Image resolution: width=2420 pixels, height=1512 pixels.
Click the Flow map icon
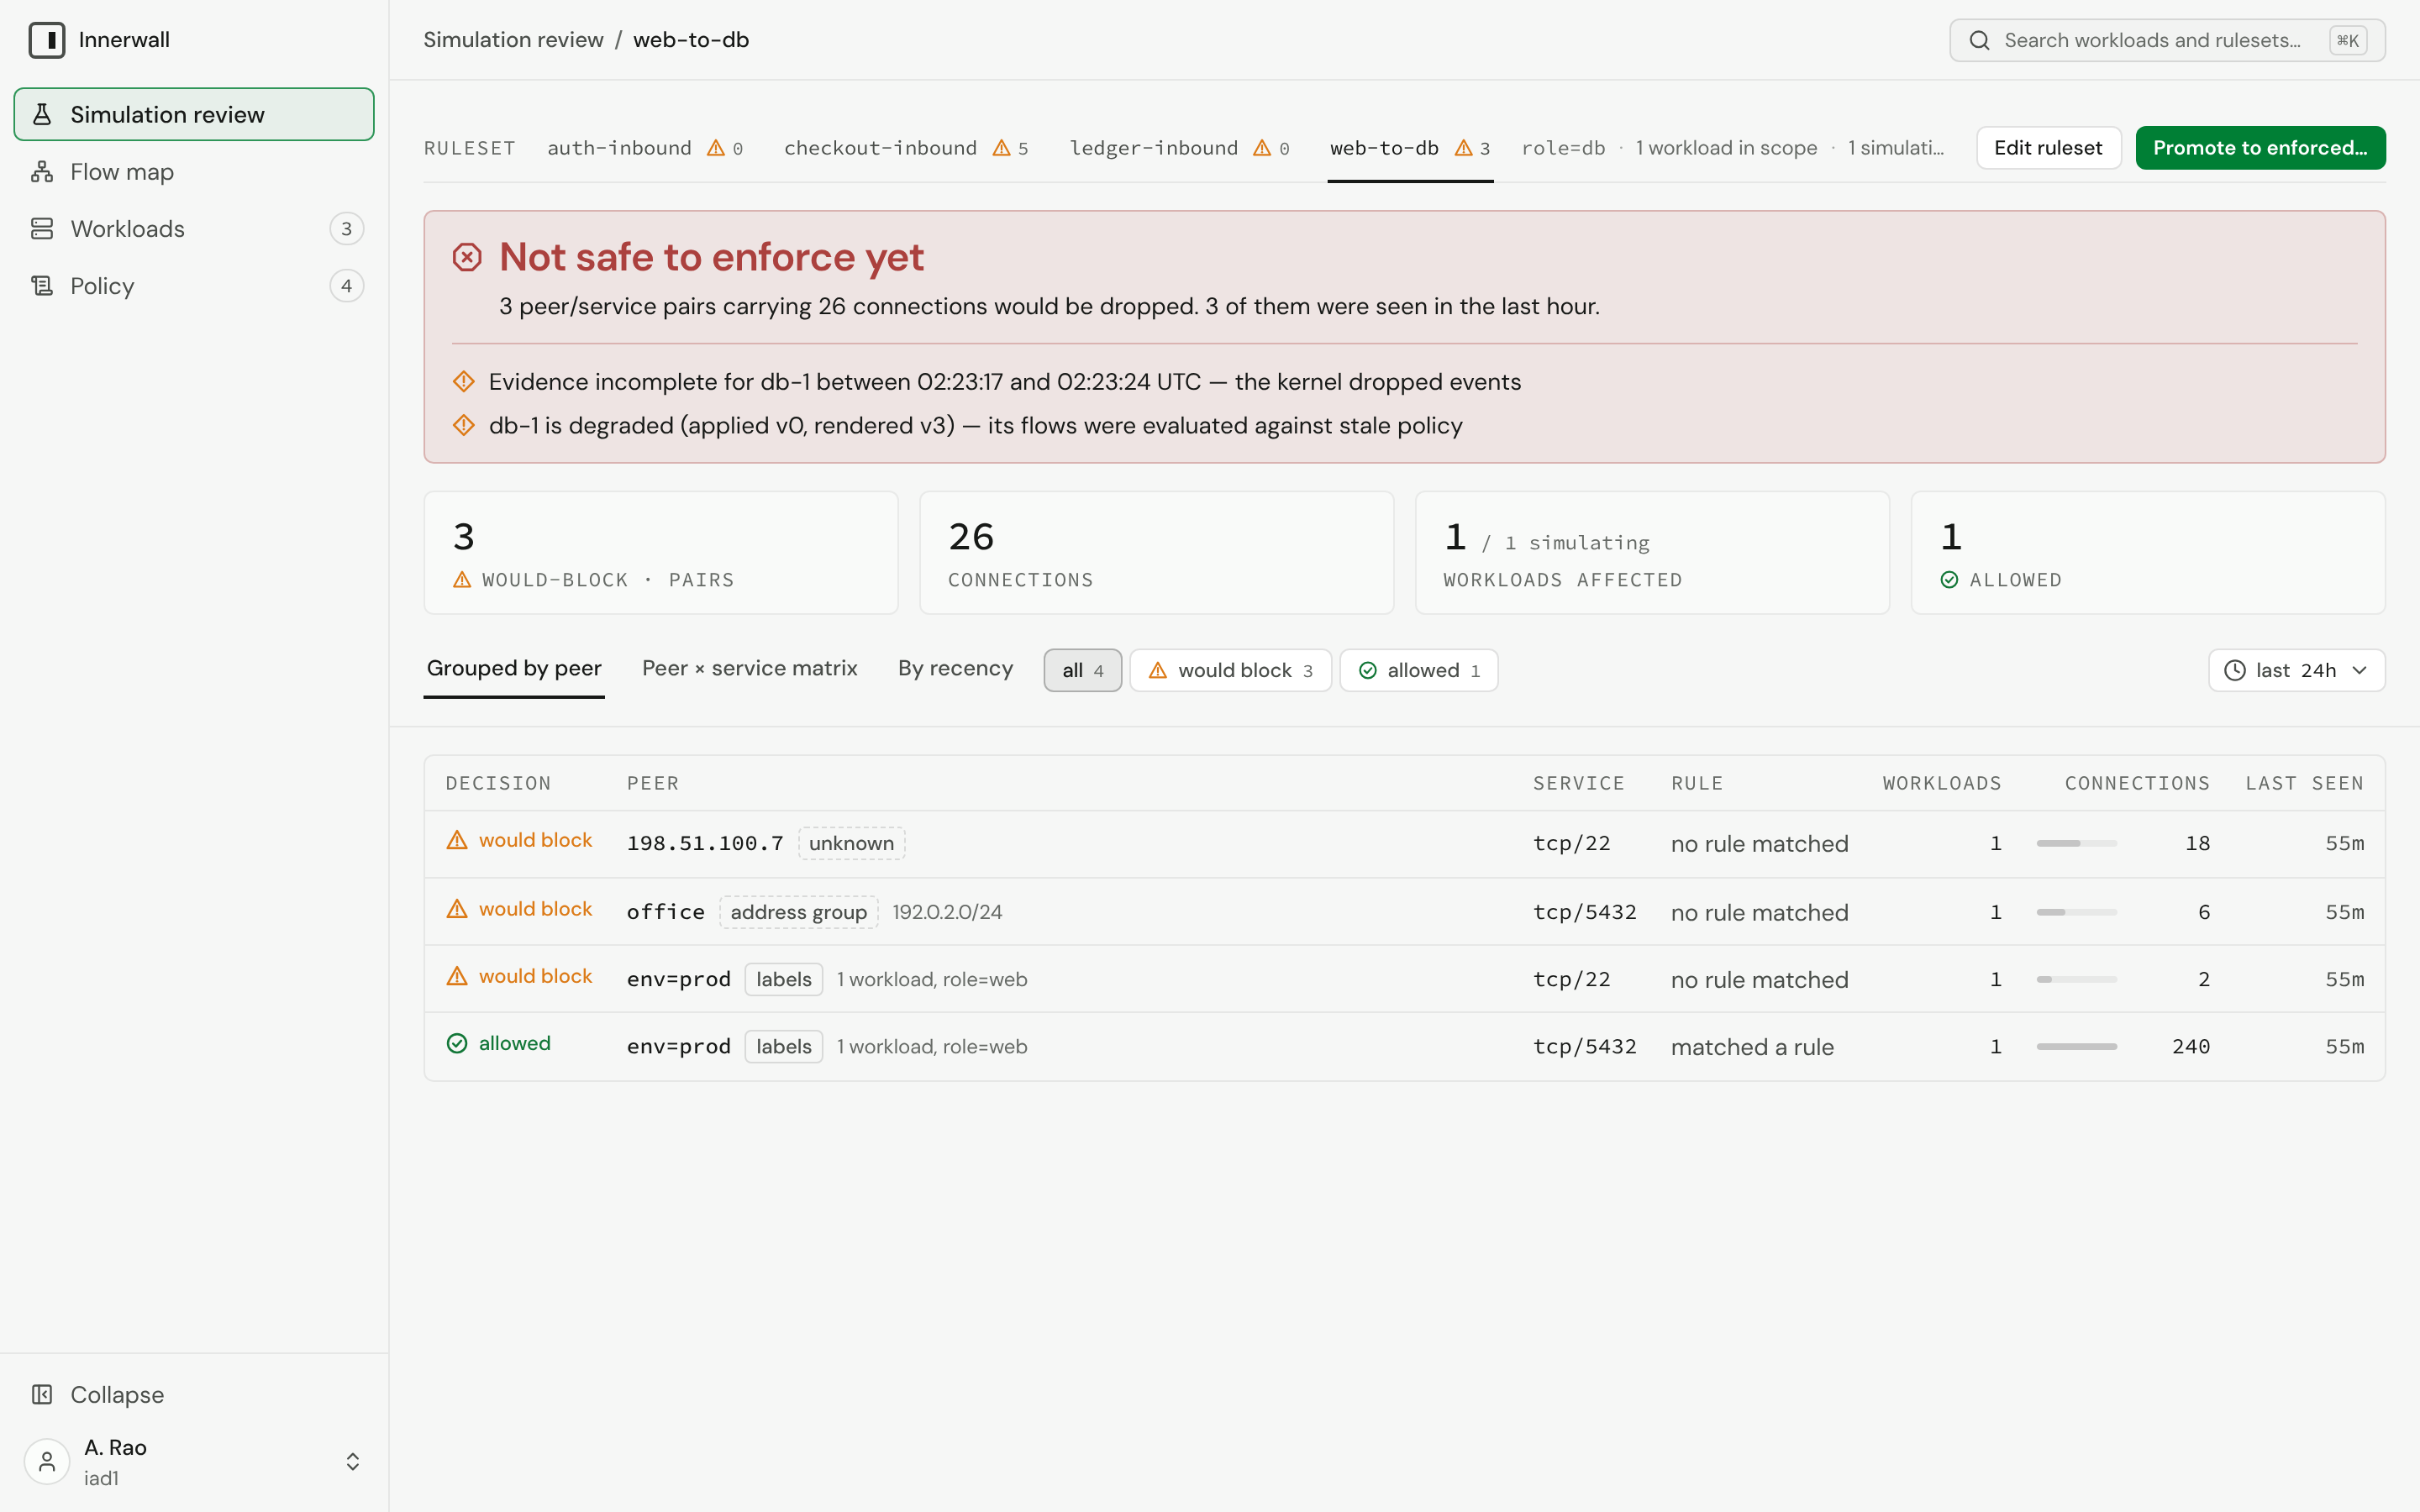tap(42, 172)
